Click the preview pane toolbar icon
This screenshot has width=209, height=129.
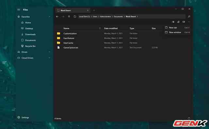(184, 22)
